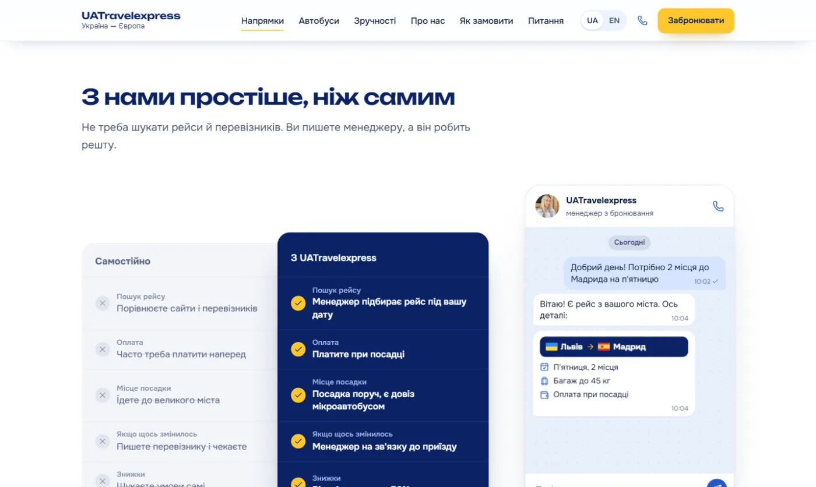Viewport: 816px width, 487px height.
Task: Click the 'Платите при посадці' text
Action: [358, 354]
